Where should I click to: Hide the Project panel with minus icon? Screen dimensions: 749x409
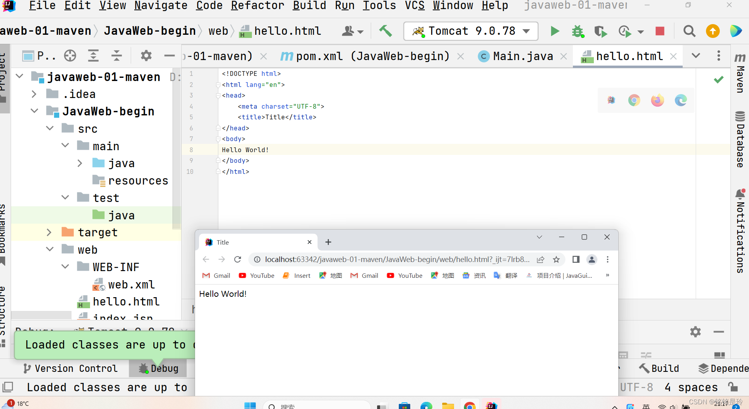pyautogui.click(x=169, y=56)
